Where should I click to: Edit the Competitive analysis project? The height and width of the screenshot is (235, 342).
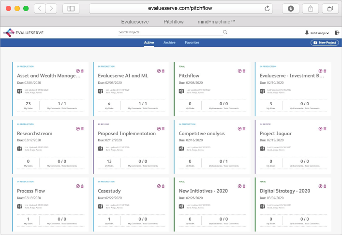point(240,128)
